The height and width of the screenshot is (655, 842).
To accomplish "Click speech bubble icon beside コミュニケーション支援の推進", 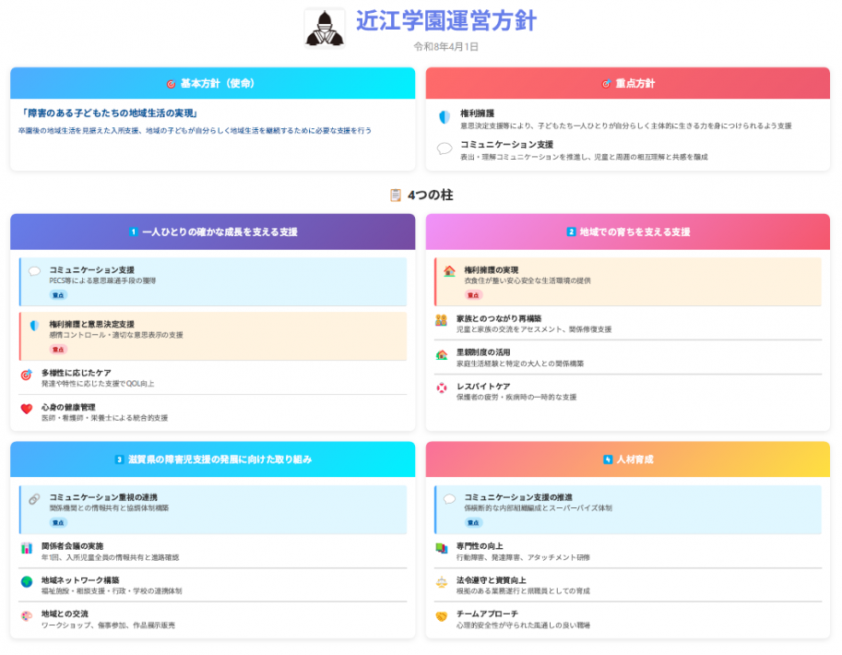I will tap(449, 499).
